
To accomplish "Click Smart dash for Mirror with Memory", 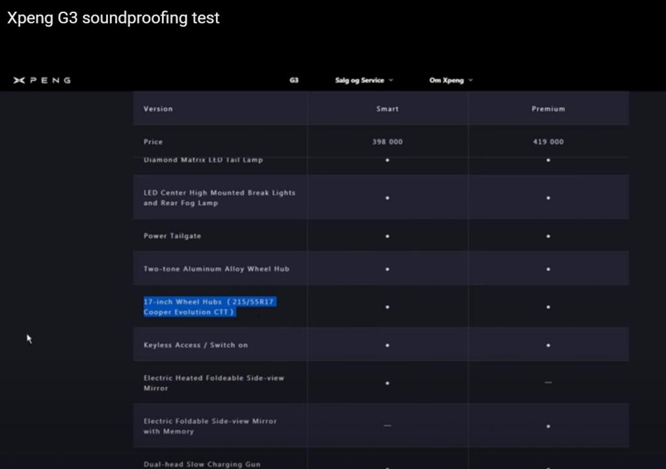I will tap(388, 425).
